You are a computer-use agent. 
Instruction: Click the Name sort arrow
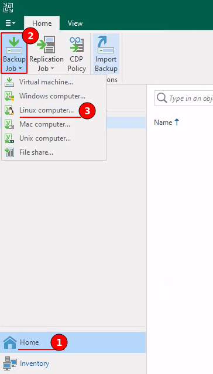pyautogui.click(x=176, y=123)
